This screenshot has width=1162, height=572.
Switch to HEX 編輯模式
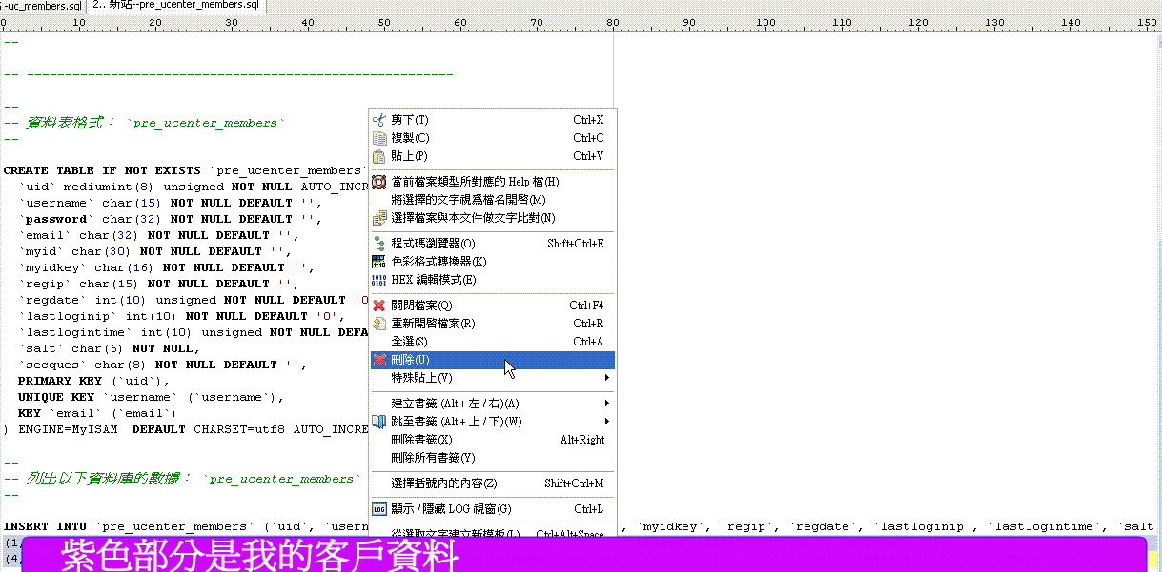coord(492,280)
